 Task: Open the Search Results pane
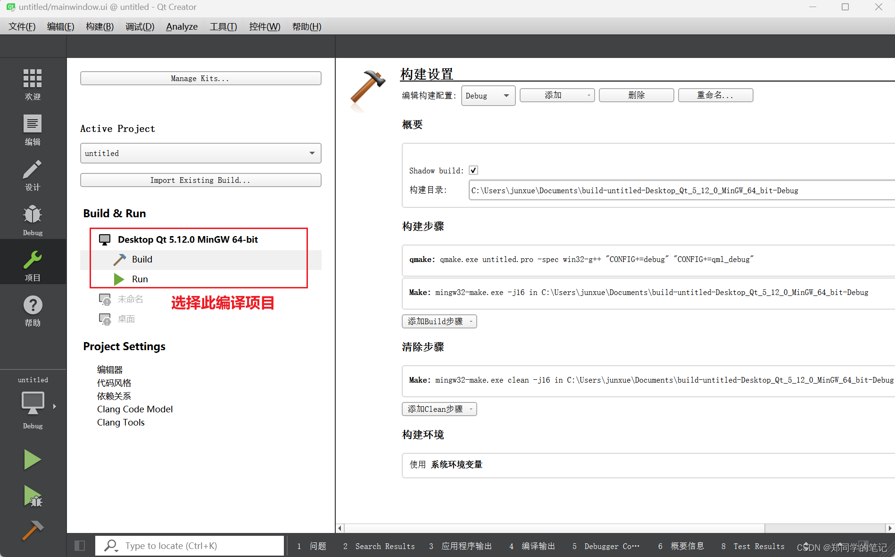pos(379,546)
